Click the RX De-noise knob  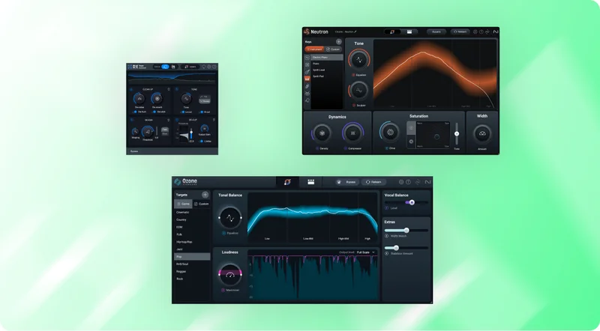coord(139,99)
